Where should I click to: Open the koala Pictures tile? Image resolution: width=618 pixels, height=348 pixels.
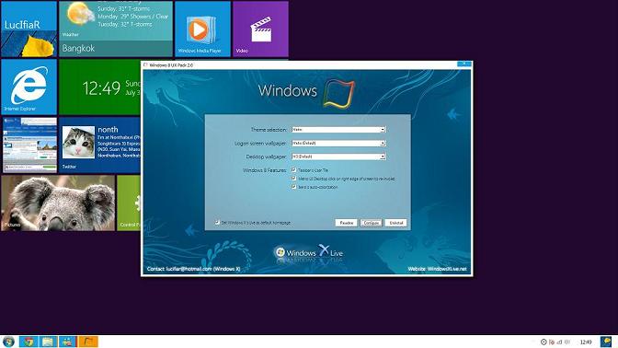point(58,203)
